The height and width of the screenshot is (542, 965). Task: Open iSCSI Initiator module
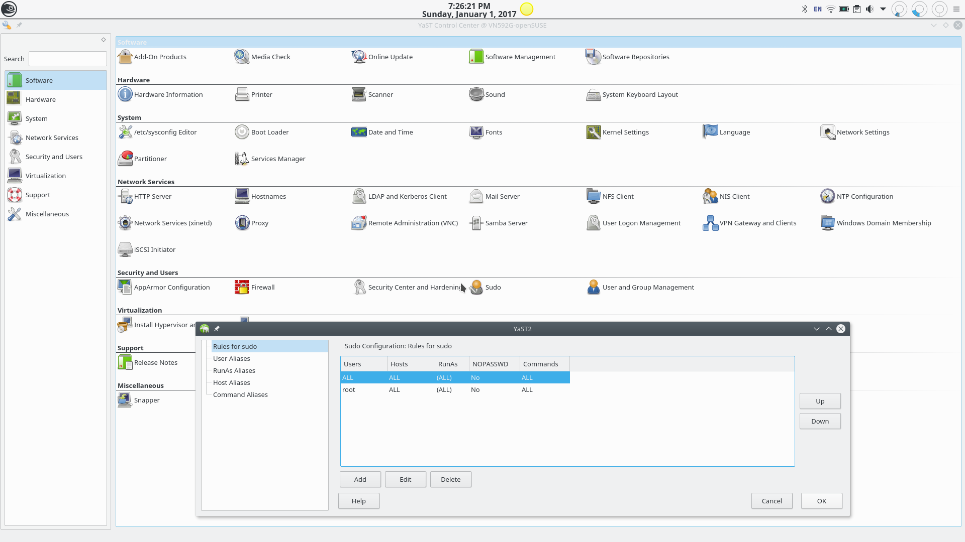coord(146,249)
